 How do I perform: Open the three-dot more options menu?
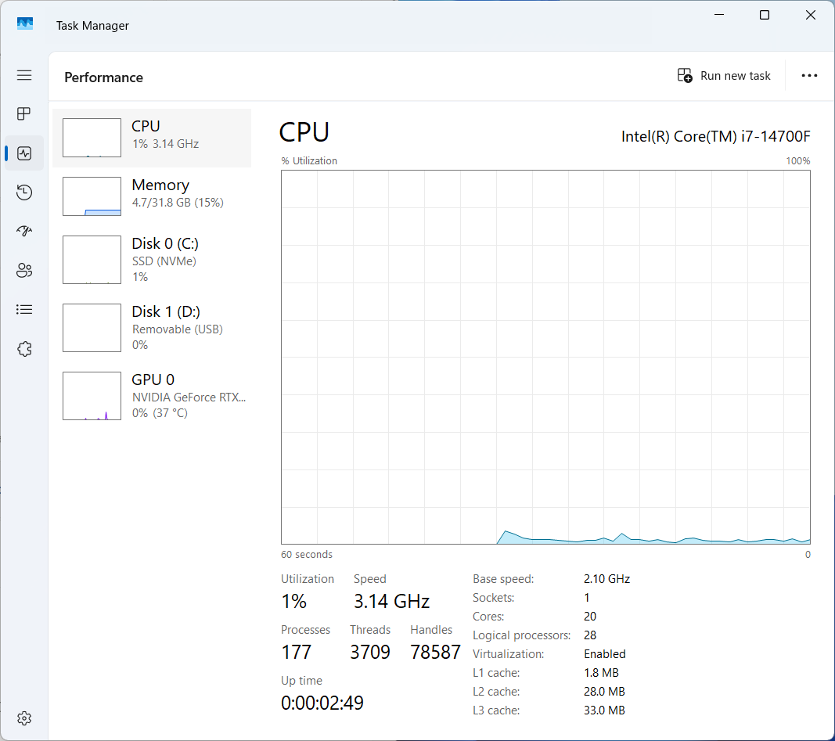[x=809, y=76]
